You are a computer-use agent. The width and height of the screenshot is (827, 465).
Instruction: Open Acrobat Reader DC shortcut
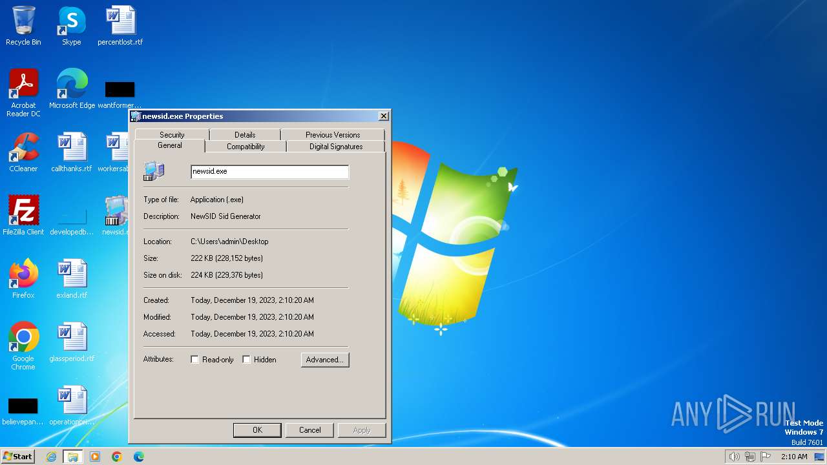pyautogui.click(x=23, y=93)
